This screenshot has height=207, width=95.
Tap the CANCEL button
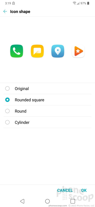(65, 190)
